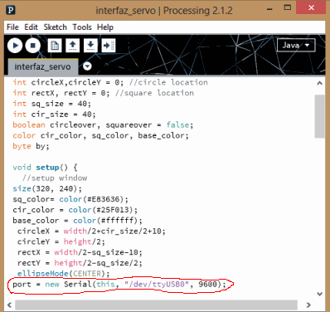Click the Processing logo in the title bar
The width and height of the screenshot is (330, 312).
point(11,10)
